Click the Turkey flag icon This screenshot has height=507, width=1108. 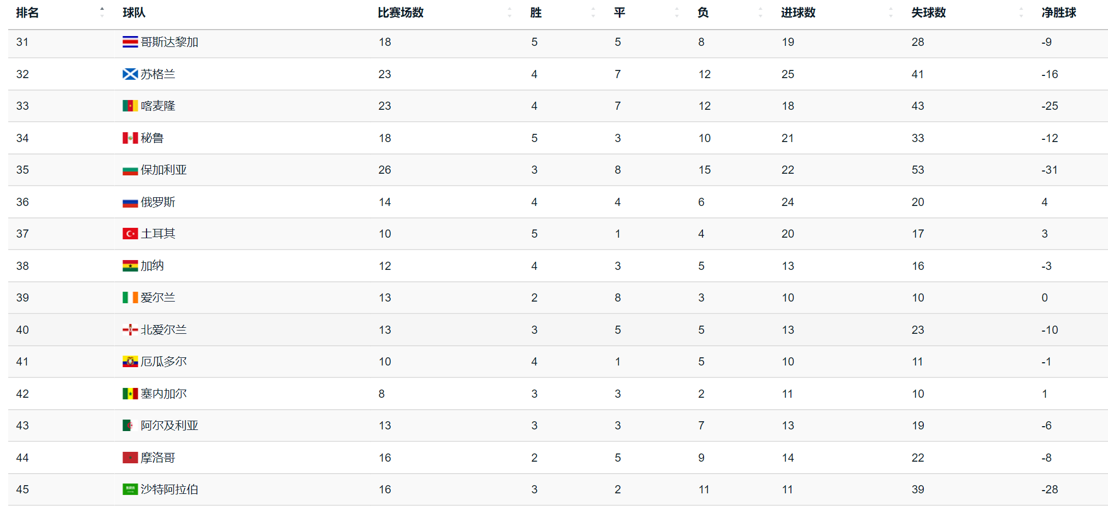coord(130,234)
